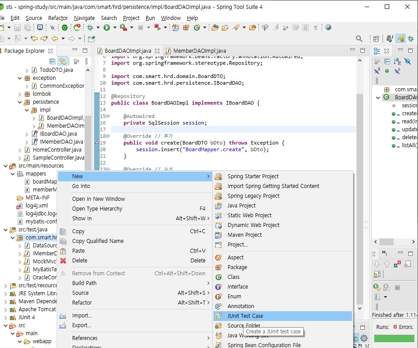Click the green JUnit progress bar
The width and height of the screenshot is (418, 348).
(x=394, y=338)
